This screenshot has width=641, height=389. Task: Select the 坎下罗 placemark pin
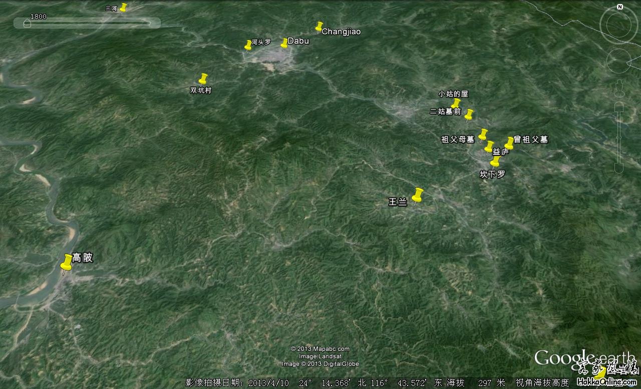495,161
